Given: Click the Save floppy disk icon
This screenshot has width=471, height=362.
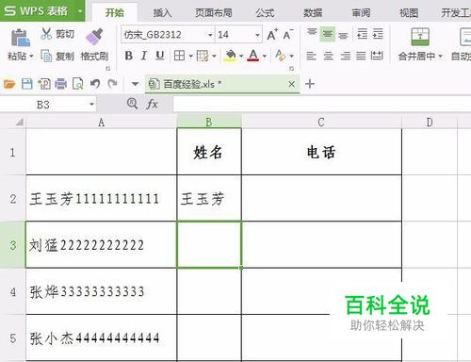Looking at the screenshot, I should (x=27, y=84).
